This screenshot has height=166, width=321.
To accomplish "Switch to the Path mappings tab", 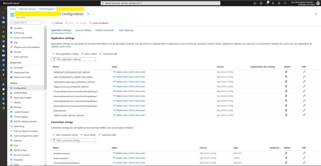I will [126, 30].
